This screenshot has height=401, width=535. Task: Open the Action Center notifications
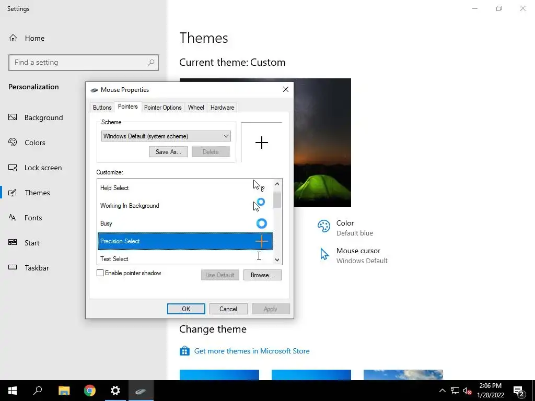519,391
